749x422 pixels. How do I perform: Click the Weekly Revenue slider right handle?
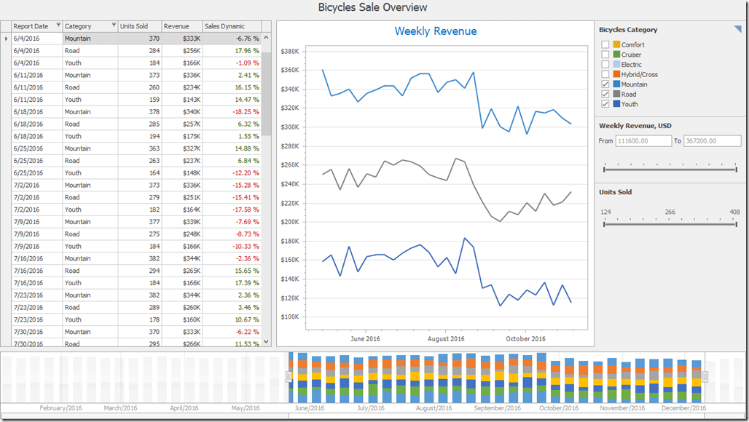click(x=736, y=170)
